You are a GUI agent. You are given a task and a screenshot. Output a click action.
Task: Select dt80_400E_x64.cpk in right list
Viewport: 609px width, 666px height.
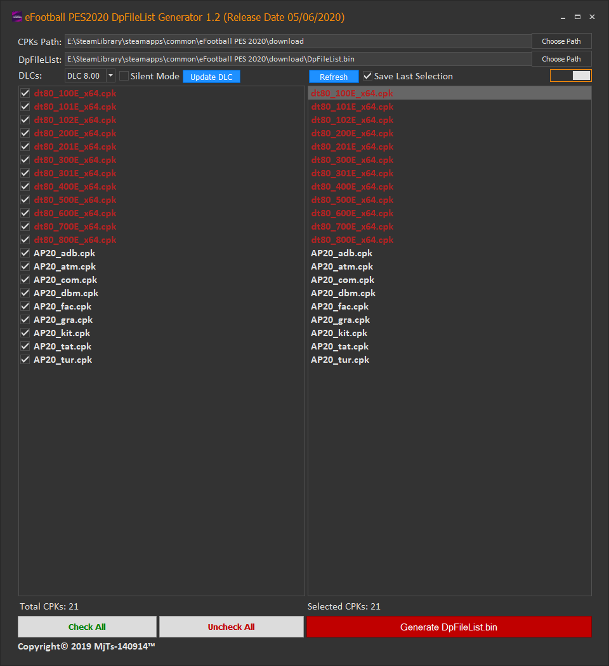point(450,186)
